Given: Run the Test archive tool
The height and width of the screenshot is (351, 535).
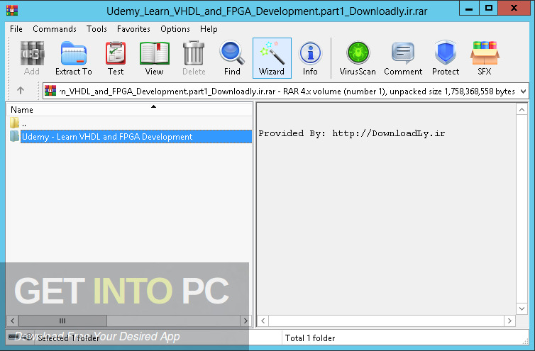Looking at the screenshot, I should tap(116, 57).
